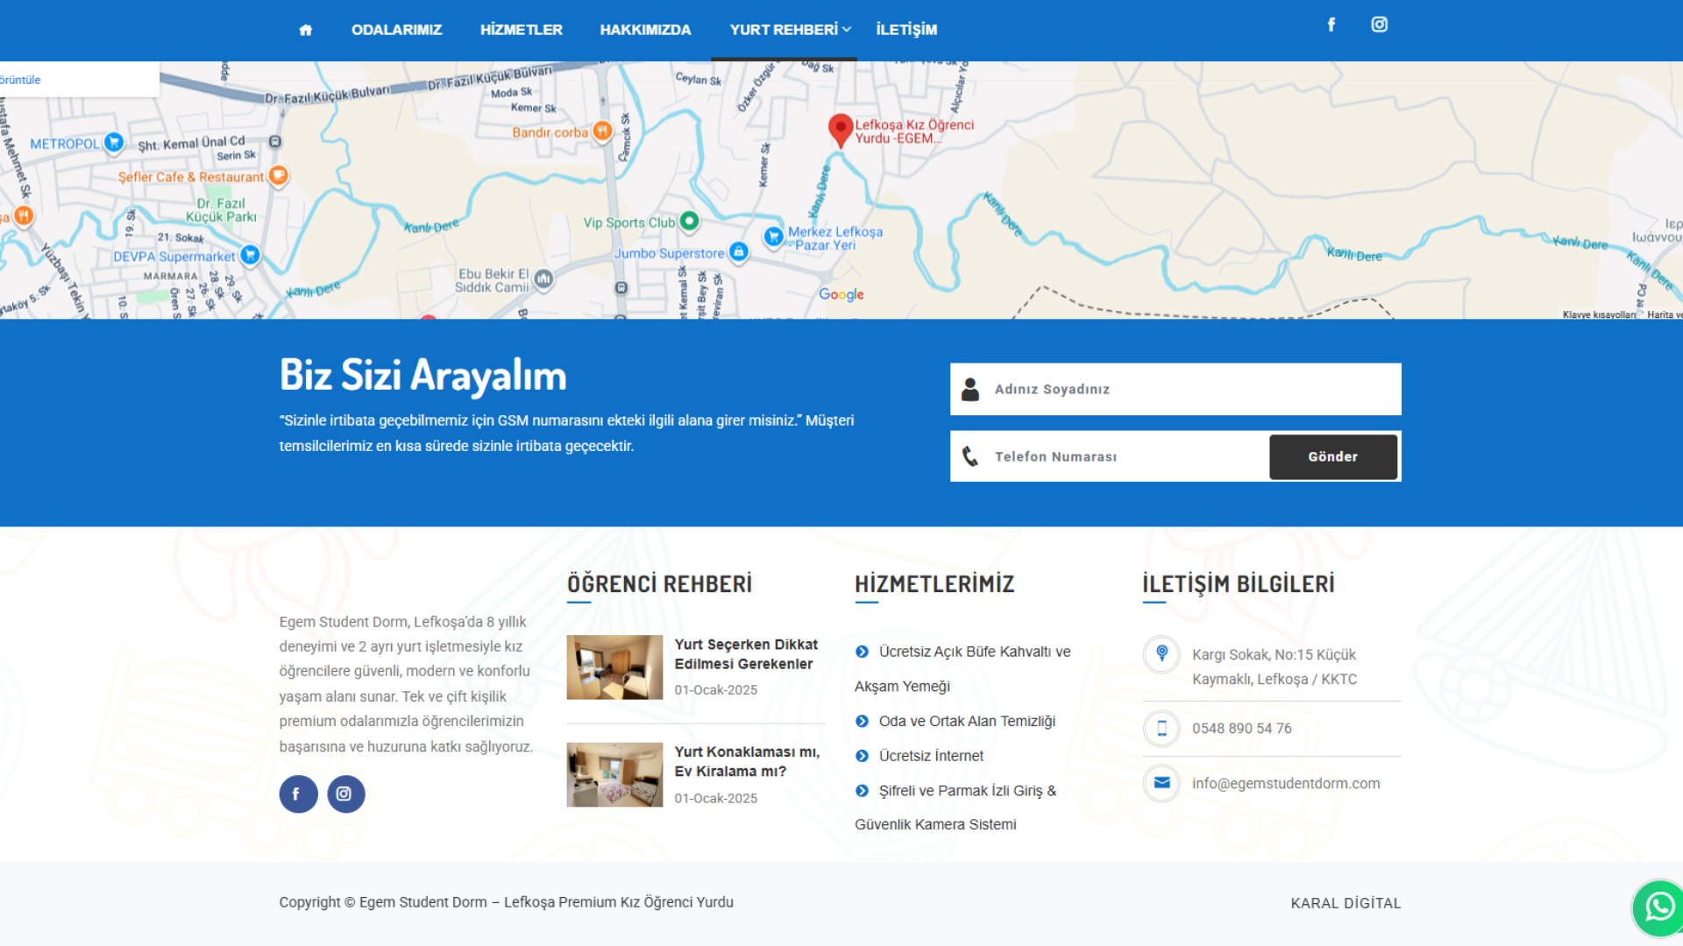Viewport: 1683px width, 946px height.
Task: Open Yurt Seçerken Dikkat Edilmesi Gerekenler article
Action: click(x=745, y=653)
